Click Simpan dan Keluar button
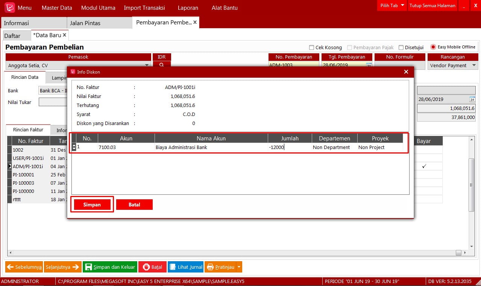This screenshot has width=481, height=286. tap(110, 267)
